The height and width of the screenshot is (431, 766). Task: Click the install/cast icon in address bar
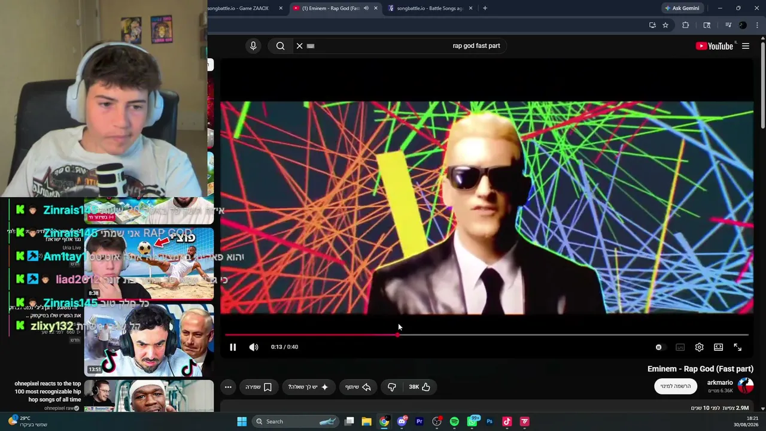point(652,25)
